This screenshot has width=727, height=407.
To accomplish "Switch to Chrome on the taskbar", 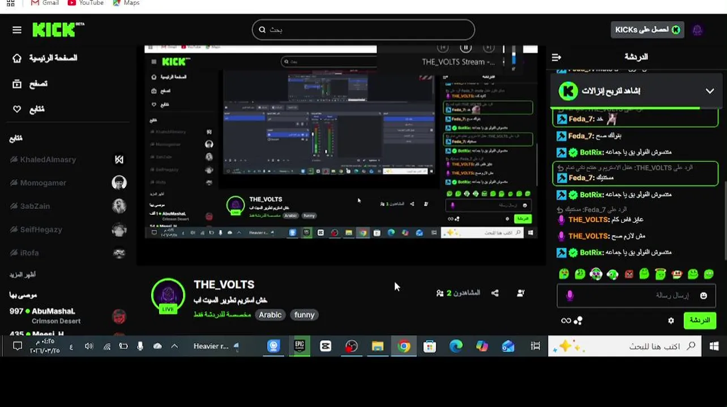I will click(404, 346).
